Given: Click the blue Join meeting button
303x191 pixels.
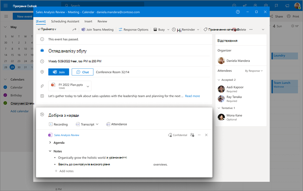Looking at the screenshot, I should (59, 72).
